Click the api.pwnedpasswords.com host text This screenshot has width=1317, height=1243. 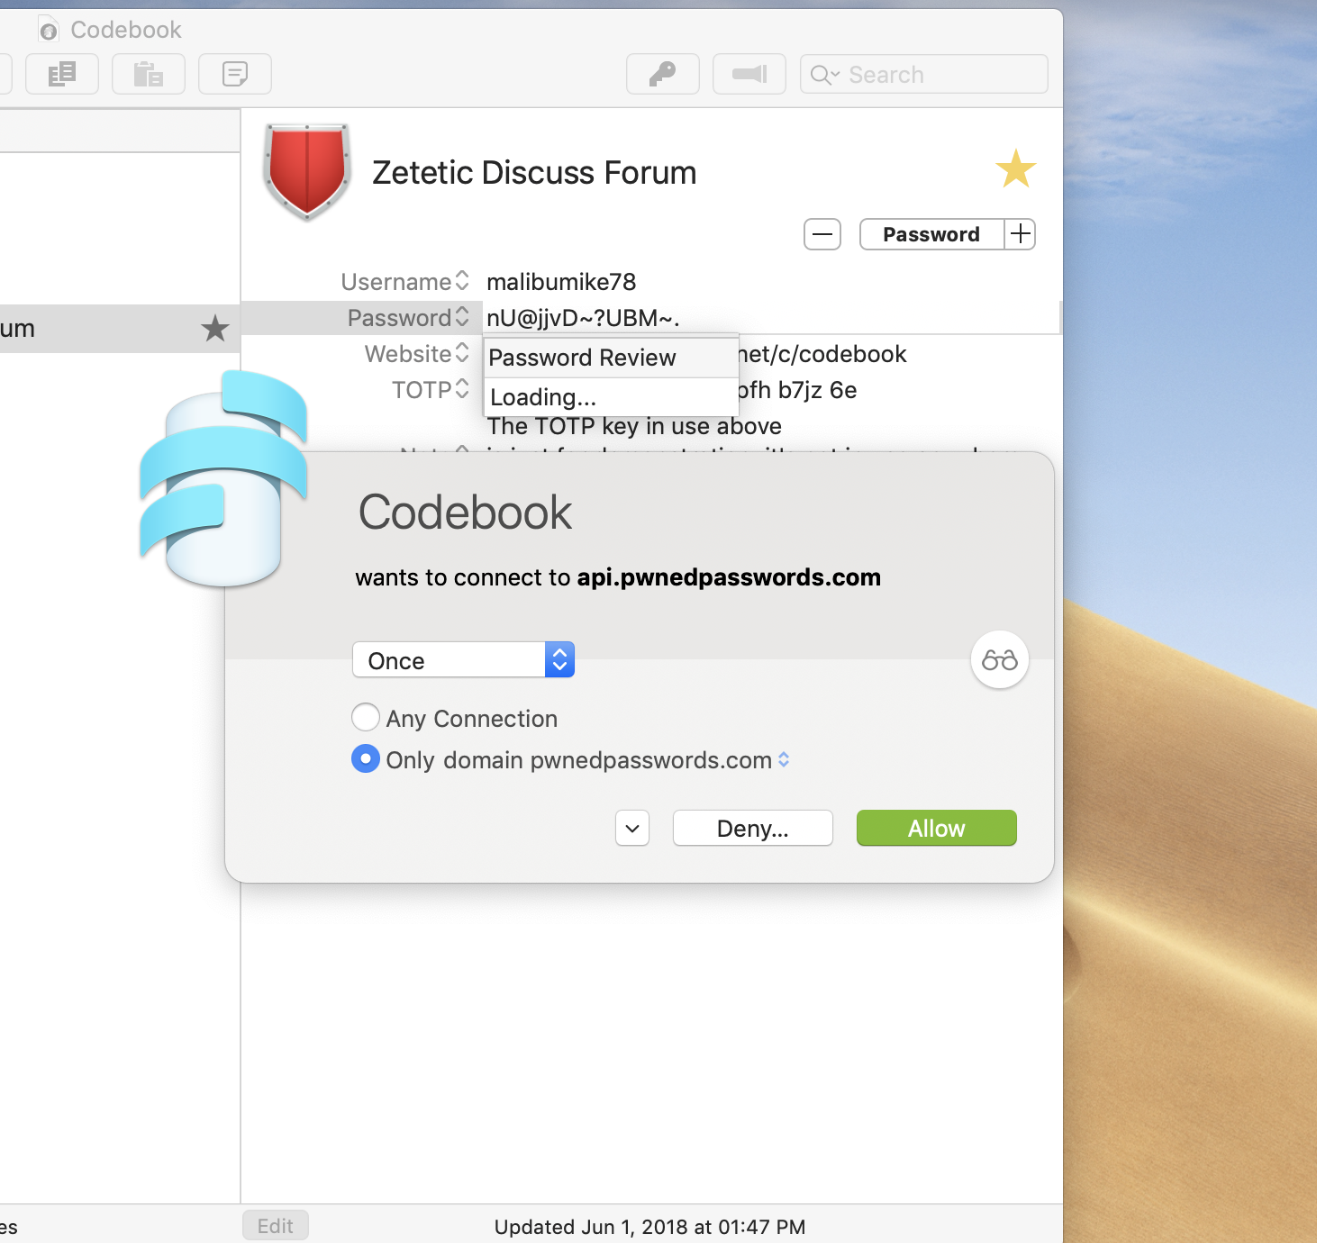[x=729, y=577]
